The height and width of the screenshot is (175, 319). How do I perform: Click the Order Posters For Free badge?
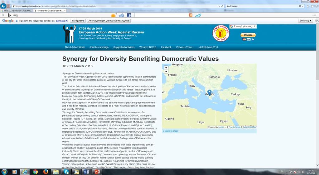coord(221,33)
